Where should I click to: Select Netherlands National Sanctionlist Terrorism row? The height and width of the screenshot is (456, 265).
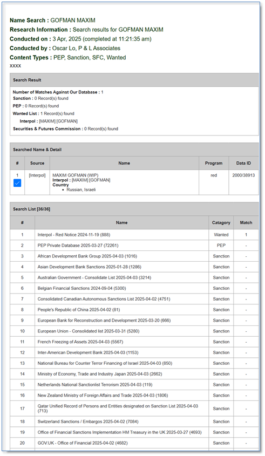point(134,385)
